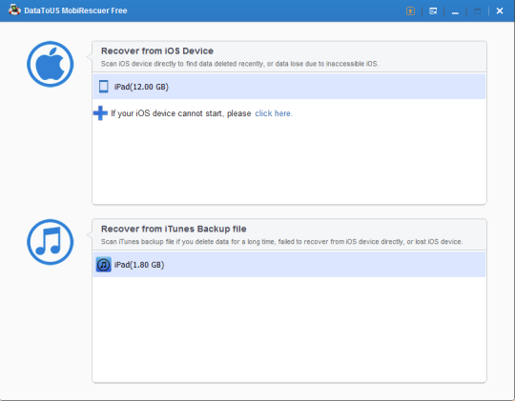
Task: Click the 'Recover from iTunes Backup file' heading
Action: point(174,229)
